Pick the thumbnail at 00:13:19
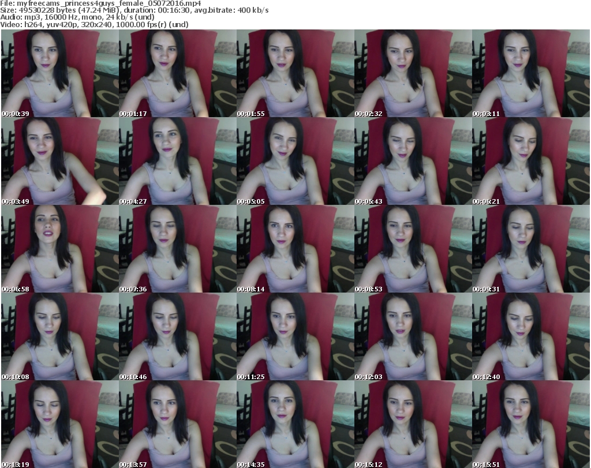591x468 pixels. pos(60,424)
